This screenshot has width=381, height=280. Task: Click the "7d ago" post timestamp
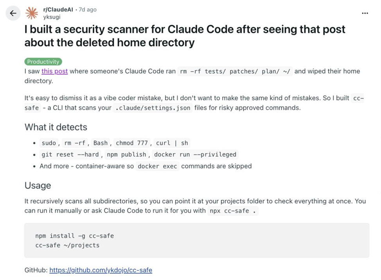88,9
